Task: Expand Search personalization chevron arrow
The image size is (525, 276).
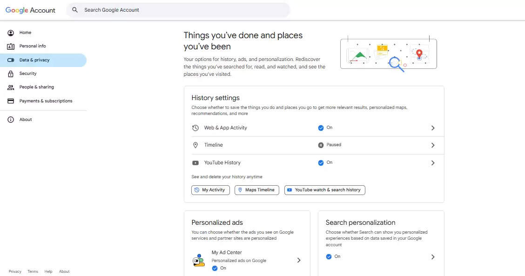Action: pyautogui.click(x=432, y=257)
